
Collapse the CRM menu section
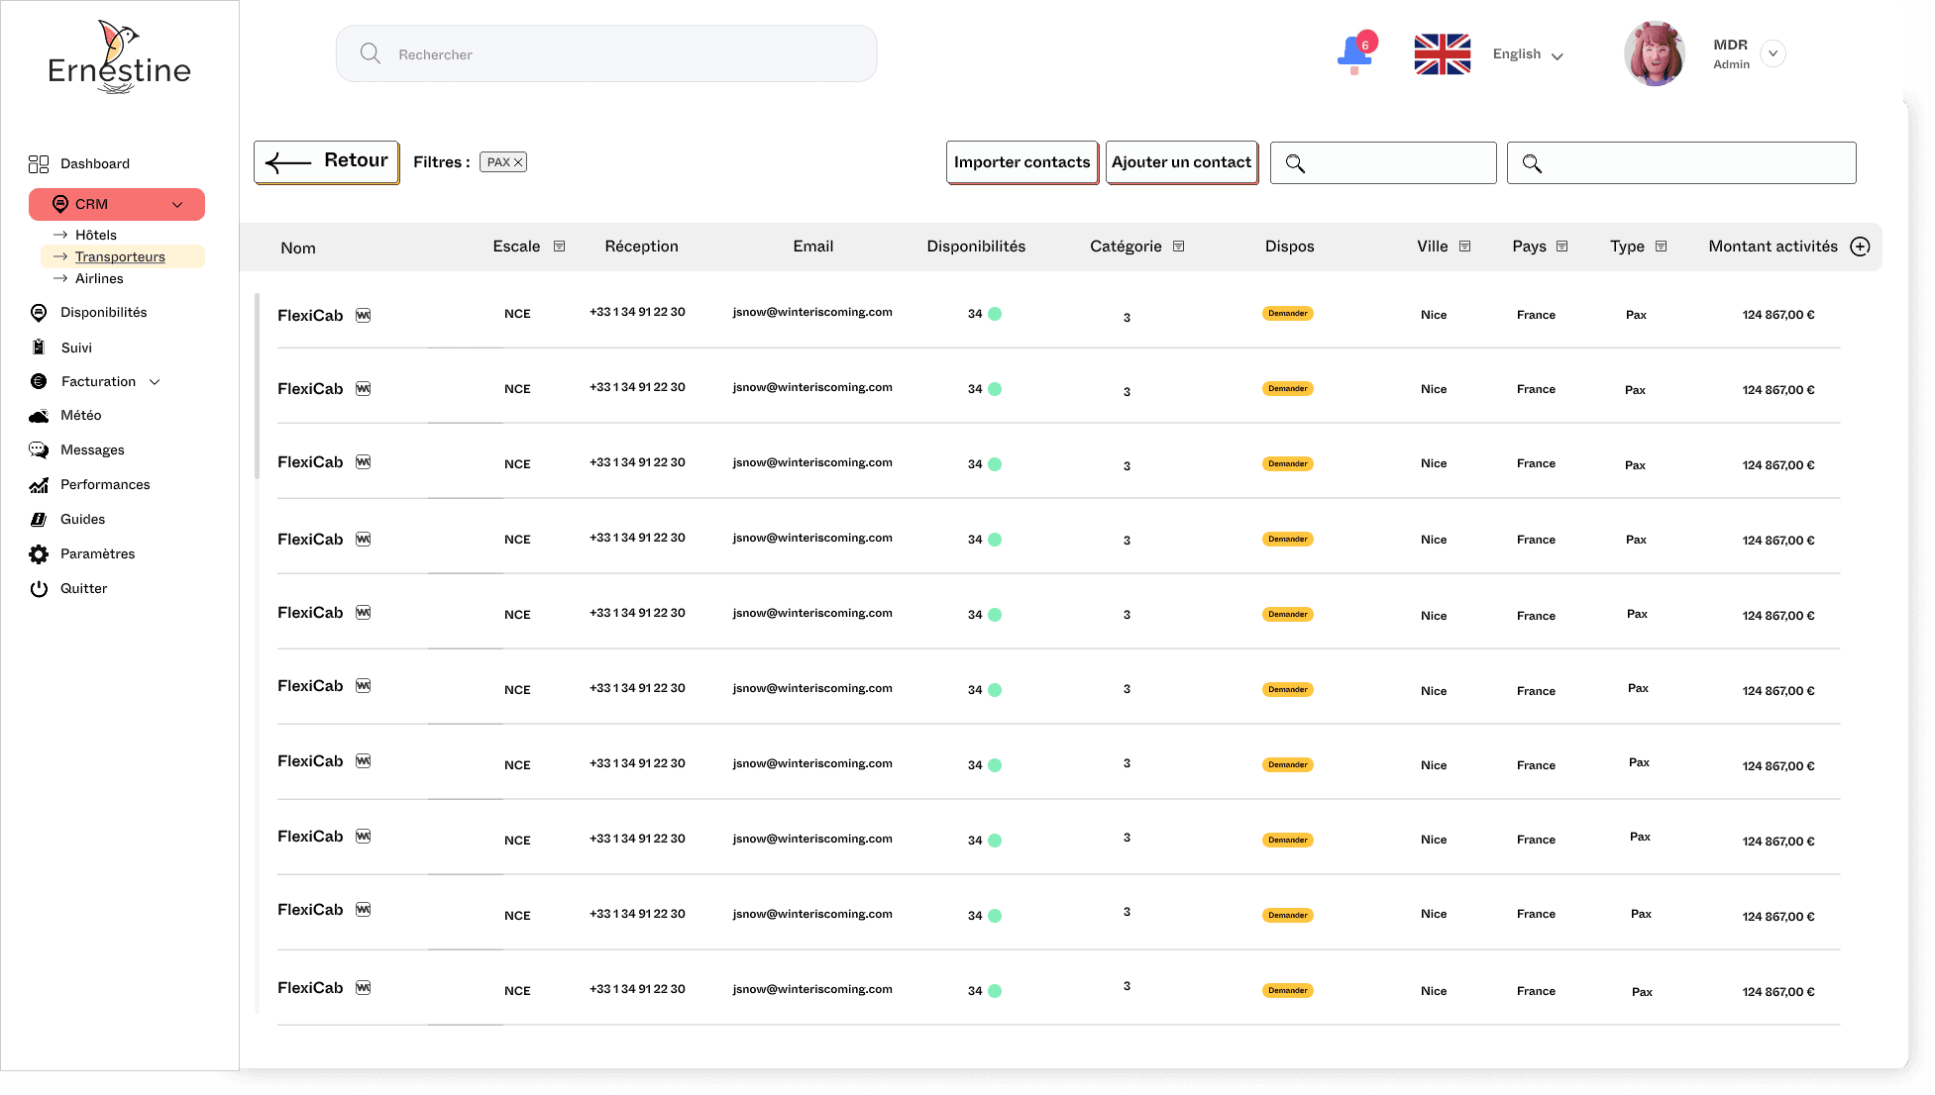[177, 205]
